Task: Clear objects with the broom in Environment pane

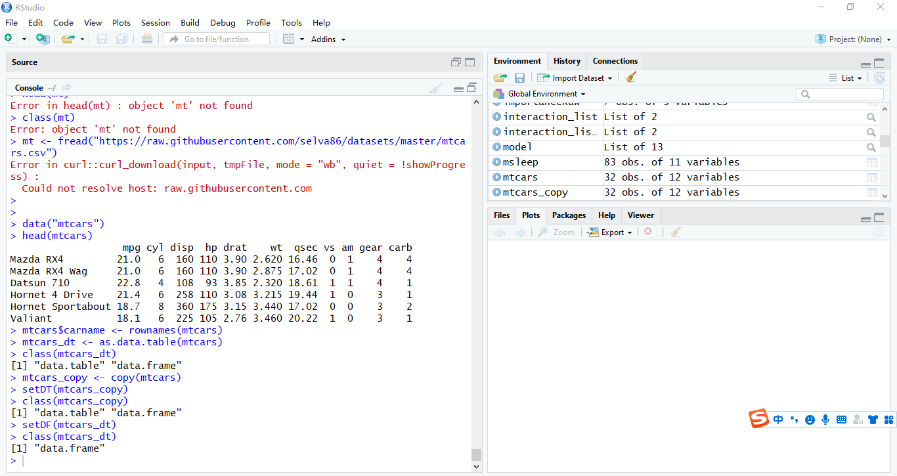Action: click(630, 77)
